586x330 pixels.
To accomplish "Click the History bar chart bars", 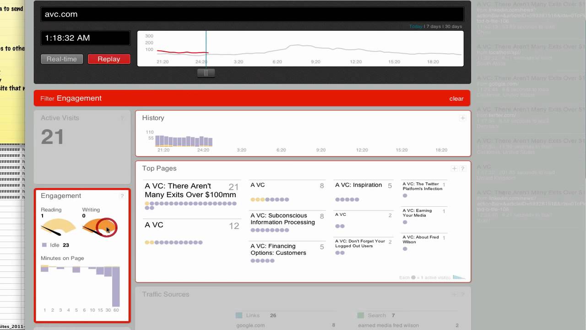I will (x=184, y=141).
